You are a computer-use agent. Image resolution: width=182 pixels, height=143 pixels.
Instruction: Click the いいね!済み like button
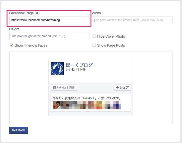[64, 88]
